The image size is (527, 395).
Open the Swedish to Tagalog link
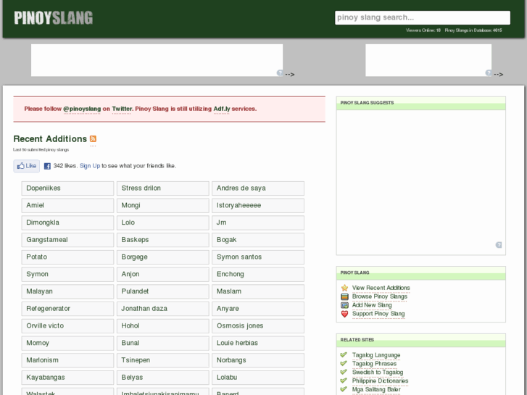(x=378, y=372)
